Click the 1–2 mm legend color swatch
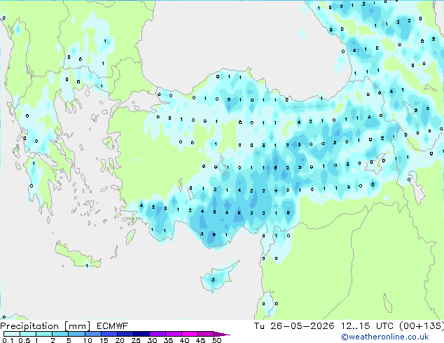Image resolution: width=444 pixels, height=343 pixels. click(x=44, y=334)
